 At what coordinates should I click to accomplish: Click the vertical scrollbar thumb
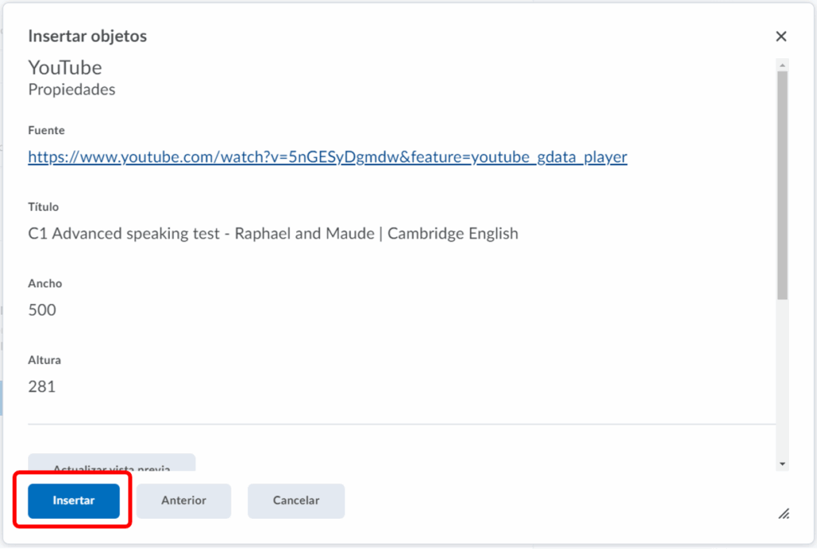coord(783,184)
